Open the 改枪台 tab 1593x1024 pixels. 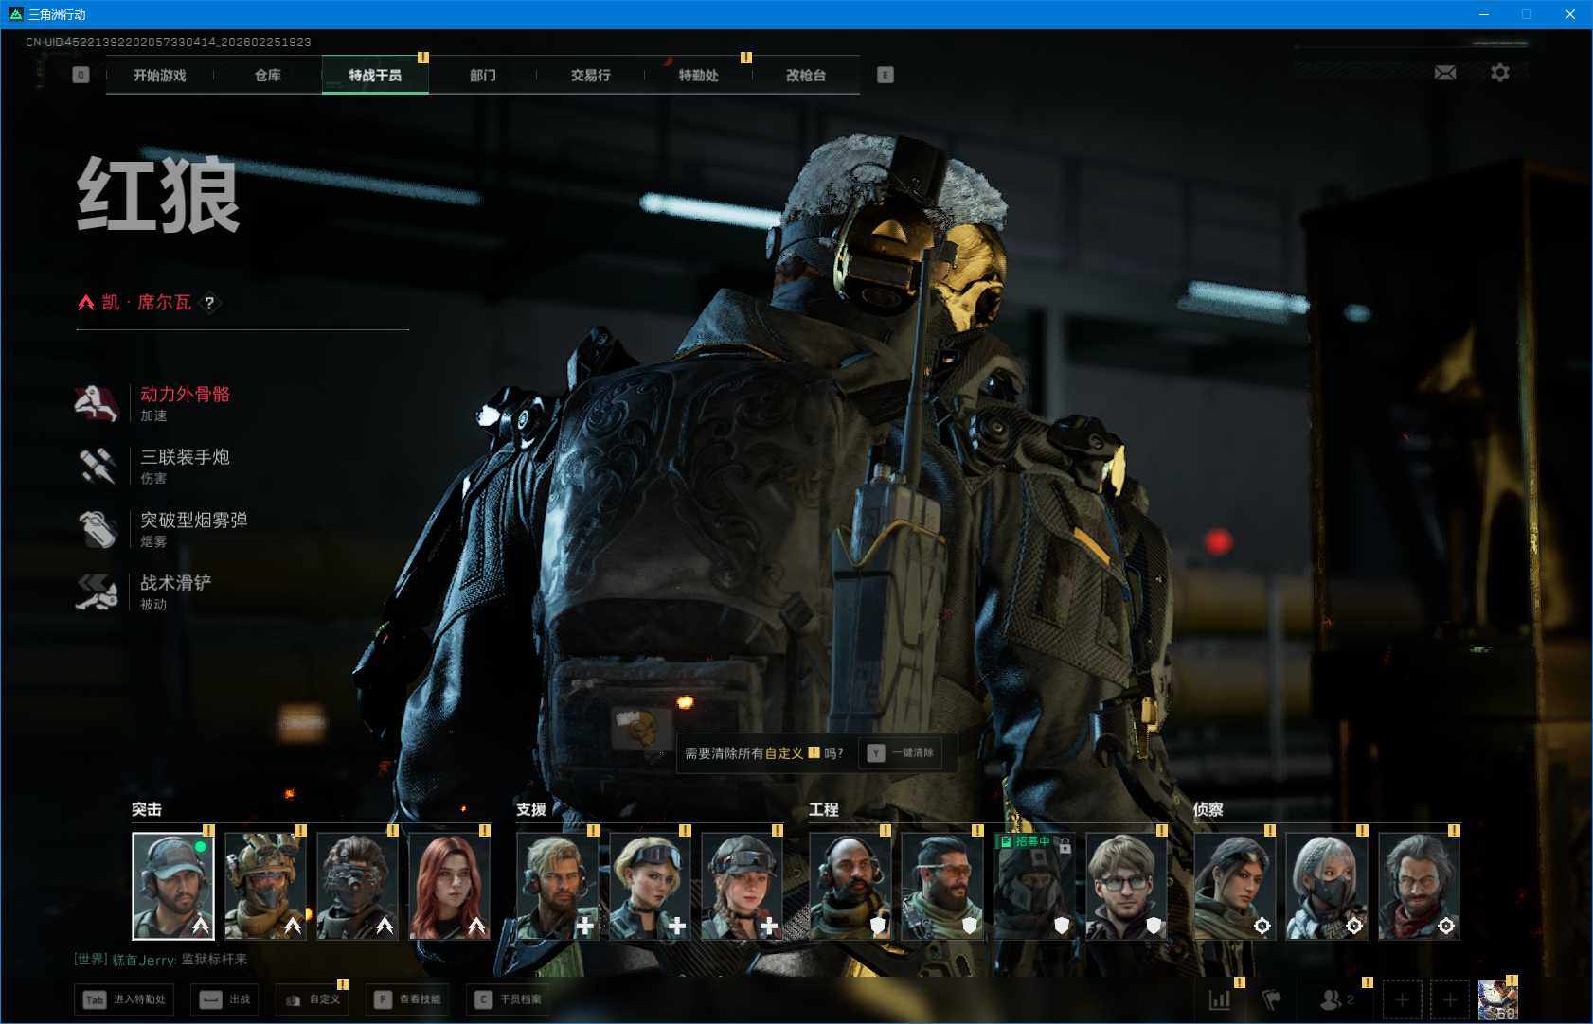point(806,75)
